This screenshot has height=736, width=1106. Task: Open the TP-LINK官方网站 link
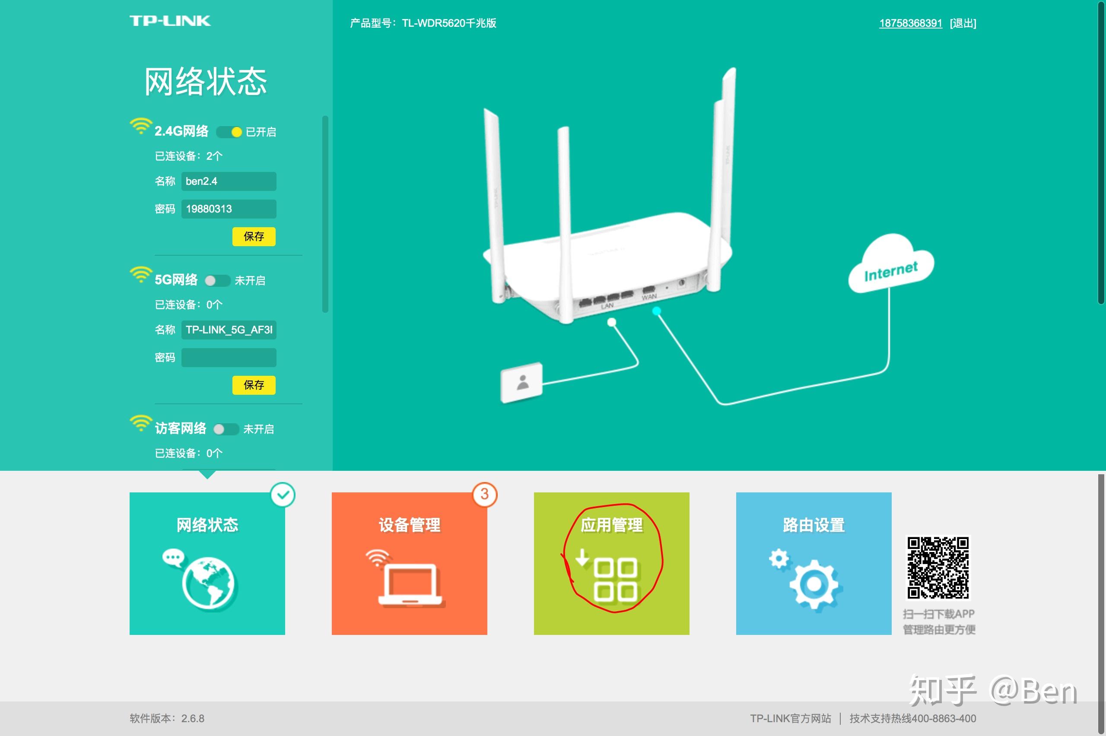[791, 718]
